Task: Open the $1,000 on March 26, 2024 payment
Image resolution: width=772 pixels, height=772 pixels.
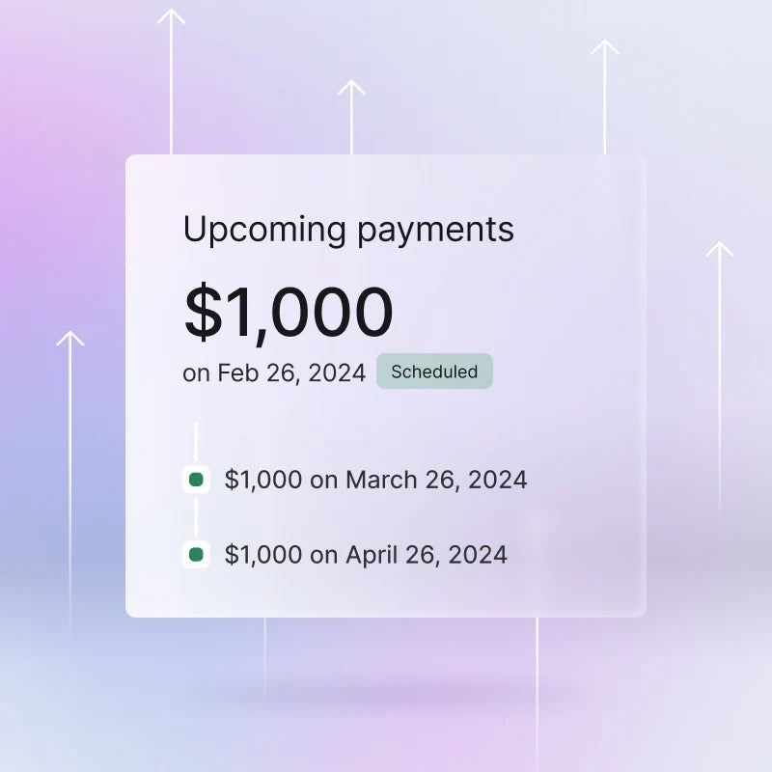Action: pyautogui.click(x=375, y=480)
